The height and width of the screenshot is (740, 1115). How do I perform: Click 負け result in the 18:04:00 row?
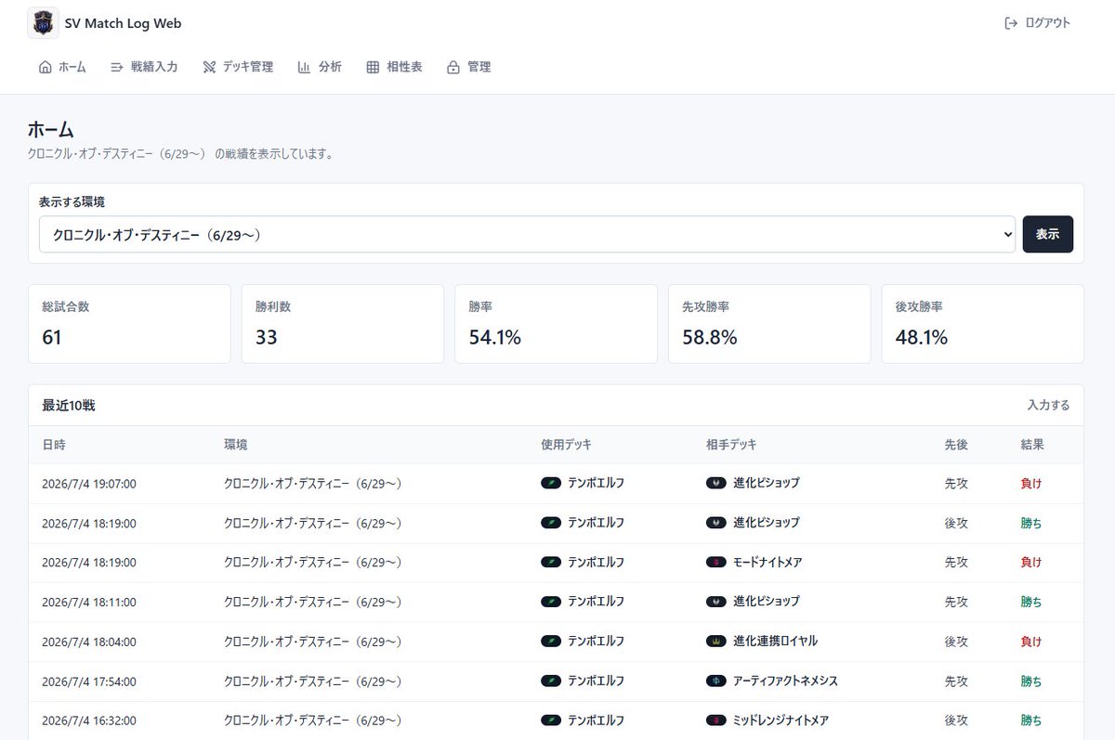[1031, 642]
